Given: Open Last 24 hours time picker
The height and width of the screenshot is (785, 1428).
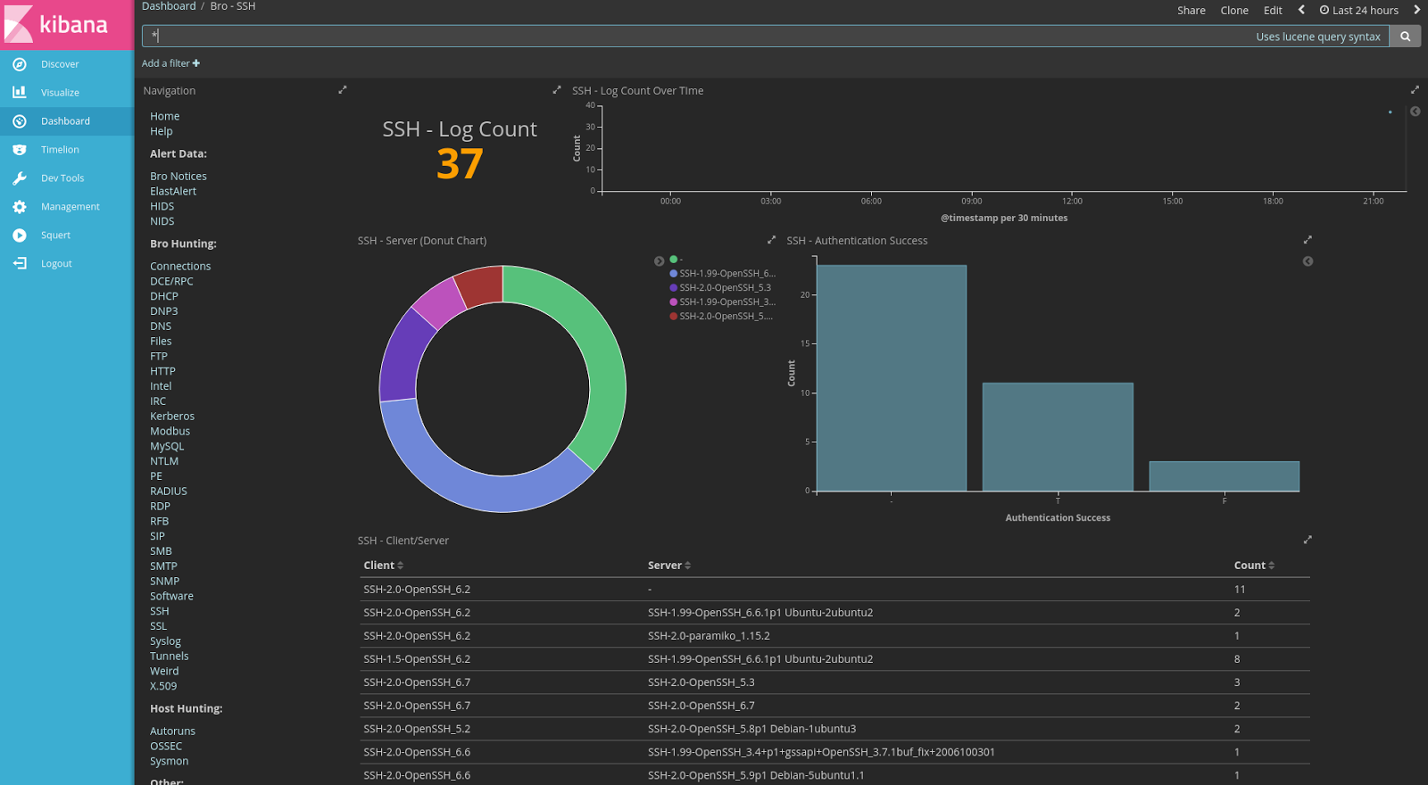Looking at the screenshot, I should point(1359,11).
